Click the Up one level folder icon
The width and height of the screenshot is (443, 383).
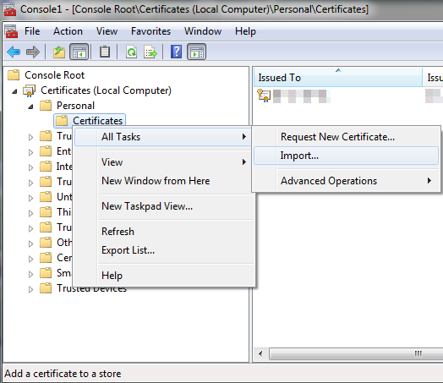click(x=59, y=52)
